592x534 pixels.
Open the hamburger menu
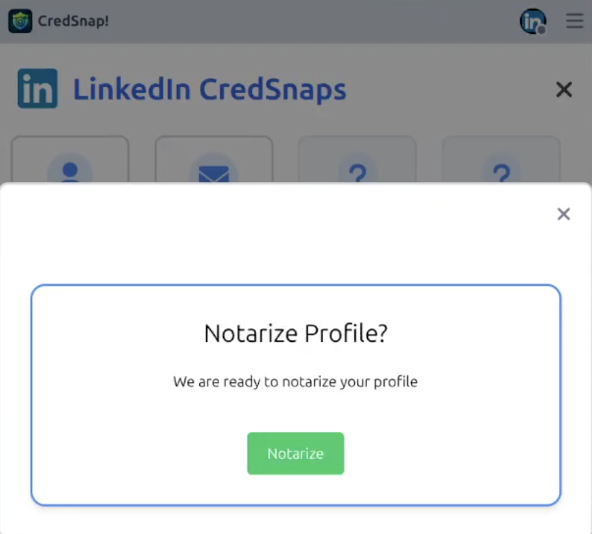[x=575, y=21]
